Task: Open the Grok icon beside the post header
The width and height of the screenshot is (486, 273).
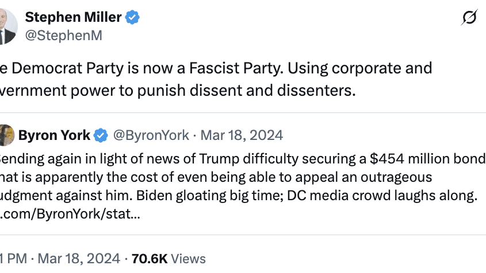Action: pos(469,19)
